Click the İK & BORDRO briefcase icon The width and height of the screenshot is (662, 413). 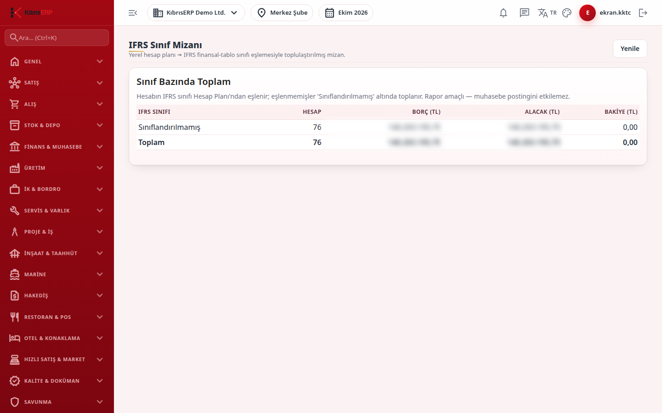tap(15, 189)
